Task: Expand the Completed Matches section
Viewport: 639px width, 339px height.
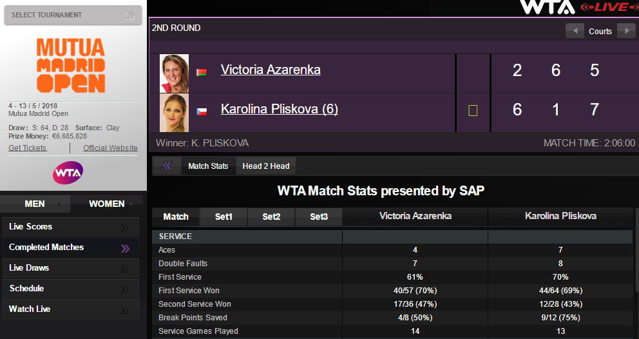Action: [71, 247]
